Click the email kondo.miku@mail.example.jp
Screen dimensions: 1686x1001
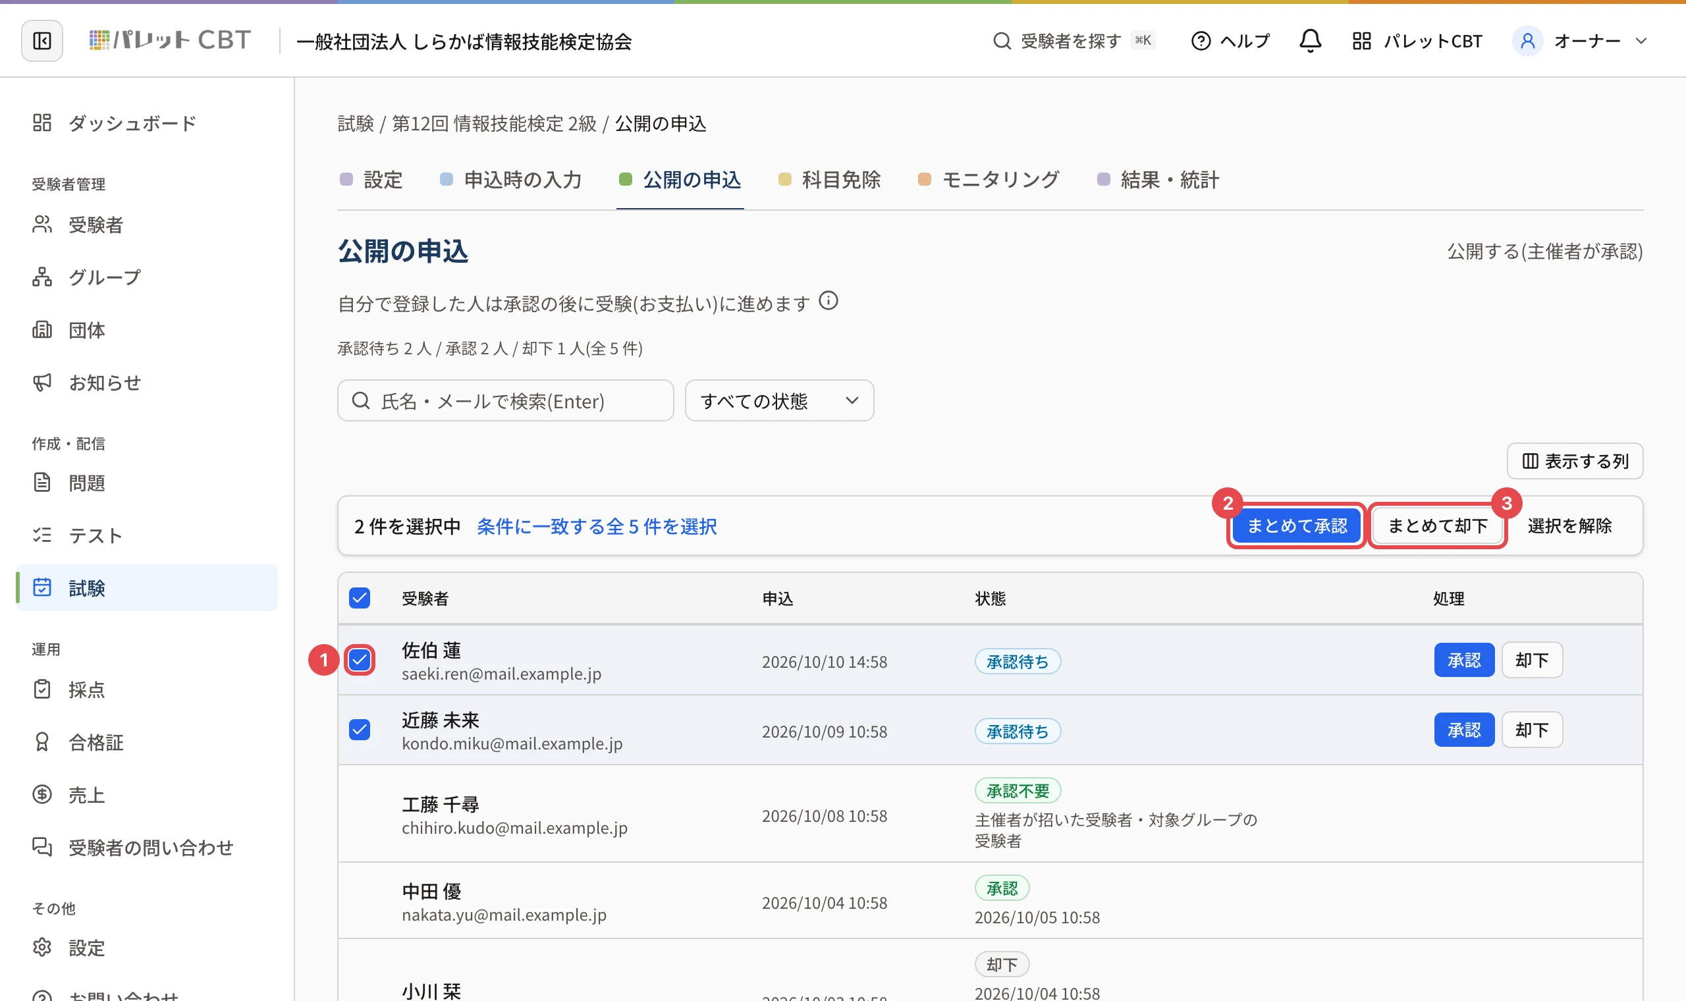512,744
